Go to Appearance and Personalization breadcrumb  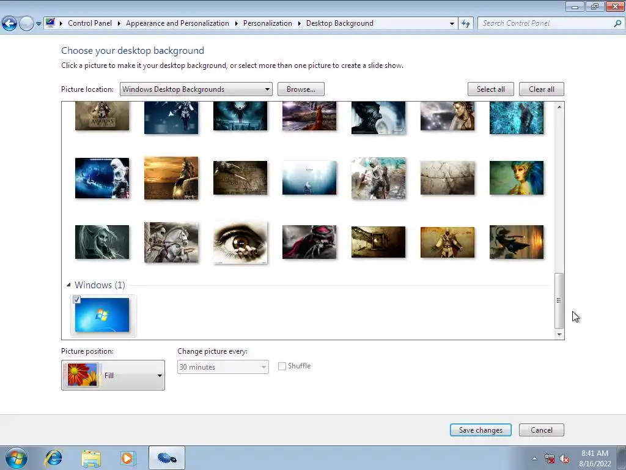(178, 23)
